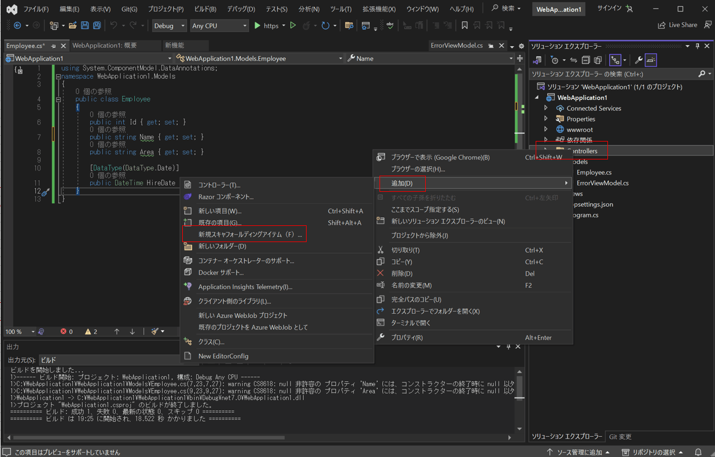The width and height of the screenshot is (715, 457).
Task: Click the Save (floppy disk) toolbar icon
Action: coord(85,25)
